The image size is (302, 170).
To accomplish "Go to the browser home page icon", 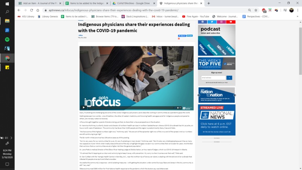I will 38,10.
